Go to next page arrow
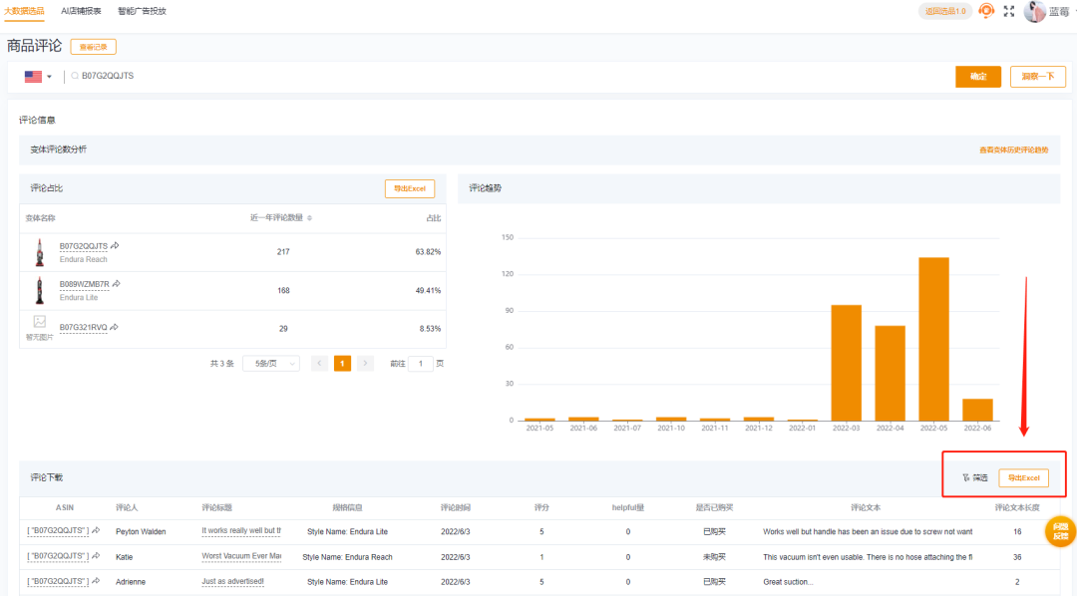The image size is (1077, 596). (x=365, y=363)
